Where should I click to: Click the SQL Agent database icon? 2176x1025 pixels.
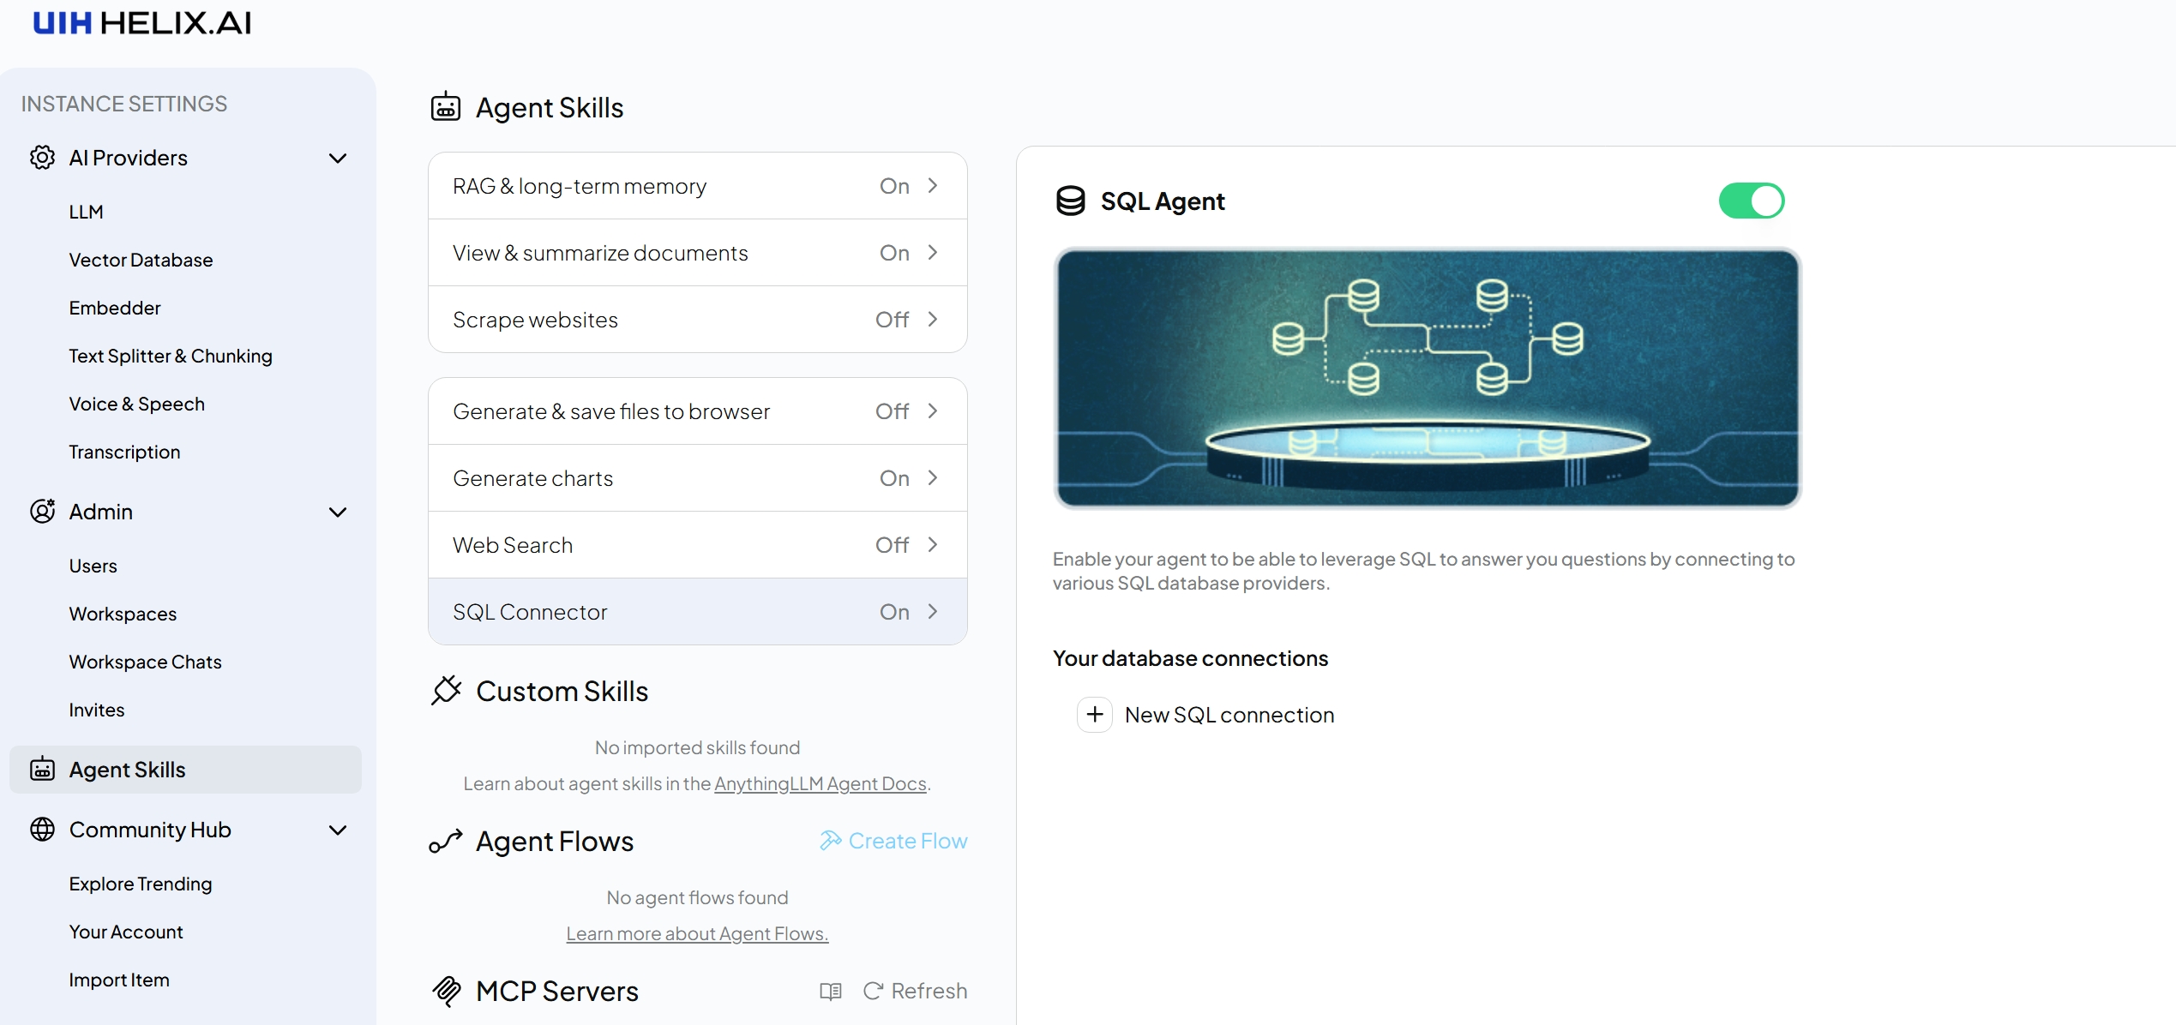tap(1070, 201)
